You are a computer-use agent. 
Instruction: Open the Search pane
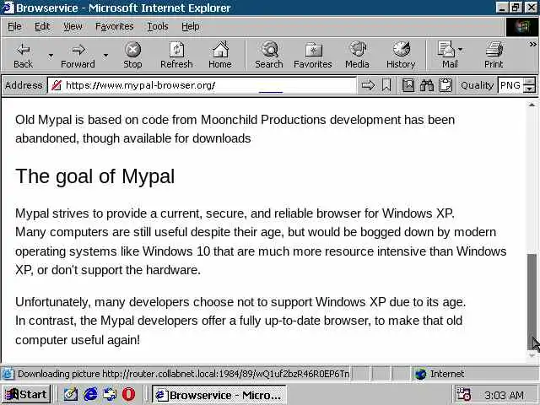coord(269,55)
